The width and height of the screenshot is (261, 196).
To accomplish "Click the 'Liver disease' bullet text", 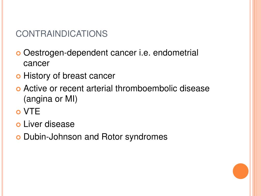I will coord(49,124).
